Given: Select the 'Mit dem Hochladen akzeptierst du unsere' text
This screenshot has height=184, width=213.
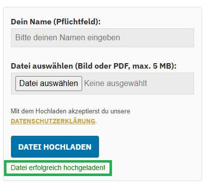Looking at the screenshot, I should pyautogui.click(x=70, y=111).
